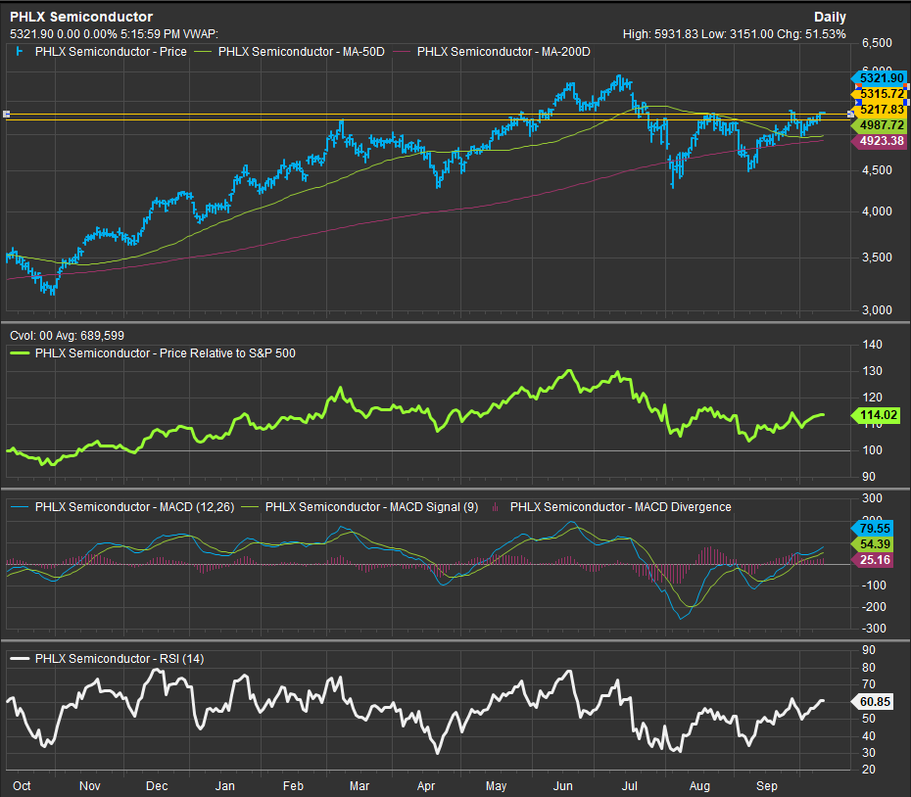The width and height of the screenshot is (911, 797).
Task: Click the 6,500 price axis label
Action: [877, 43]
